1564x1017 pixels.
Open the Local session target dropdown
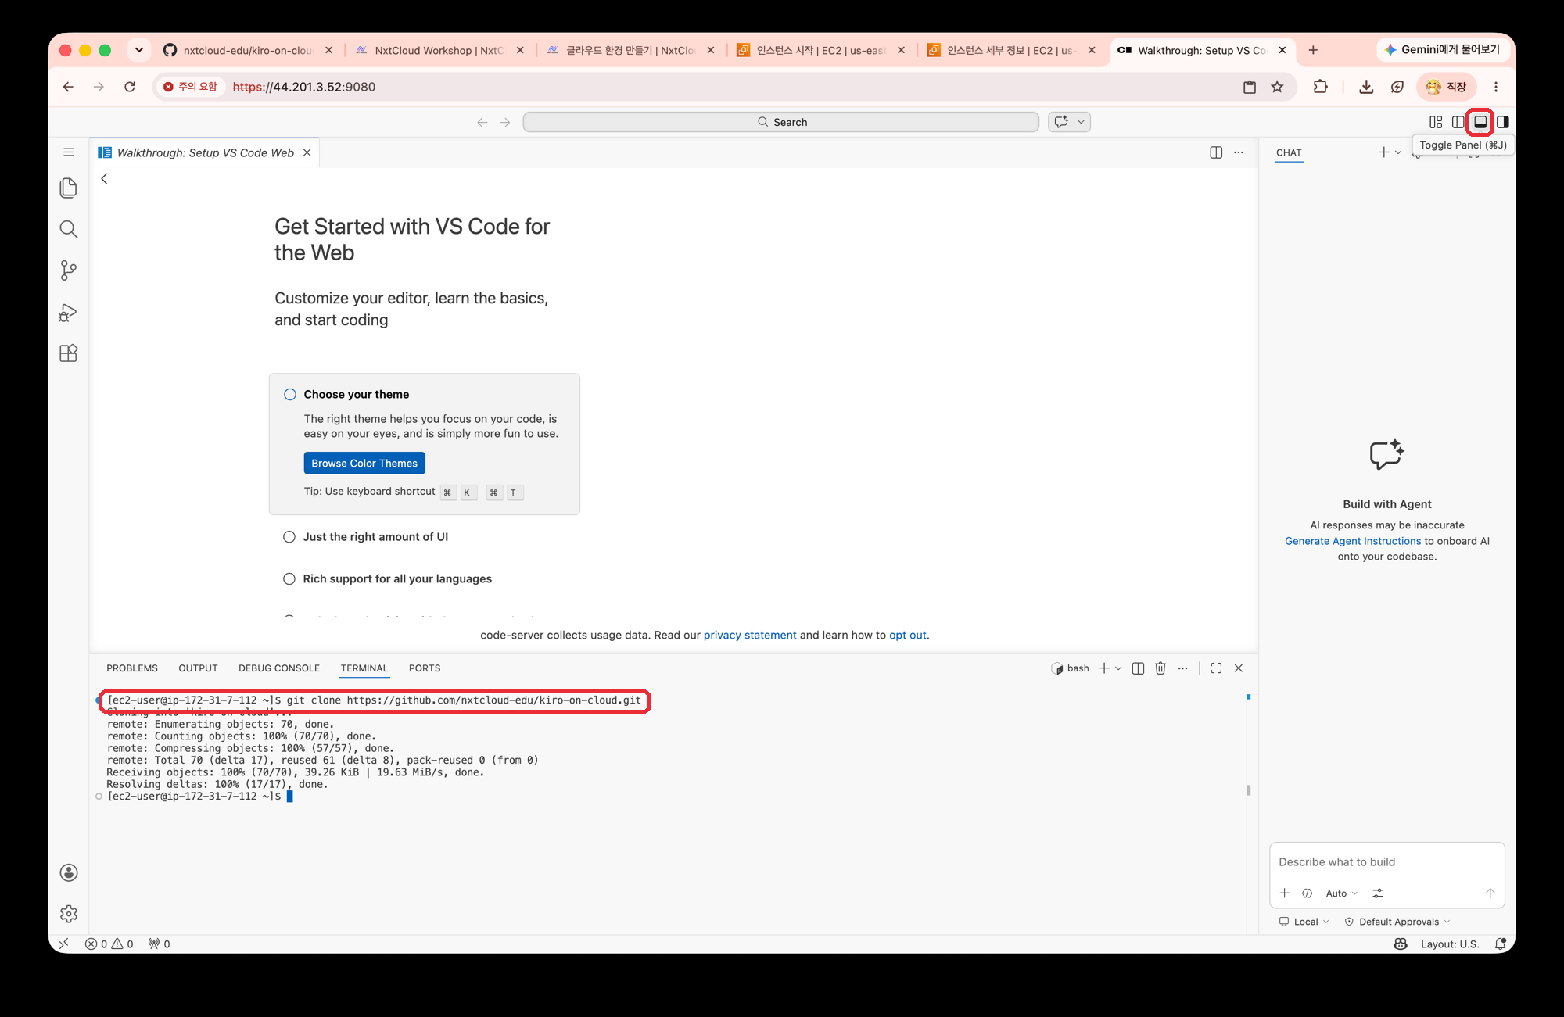pyautogui.click(x=1304, y=922)
